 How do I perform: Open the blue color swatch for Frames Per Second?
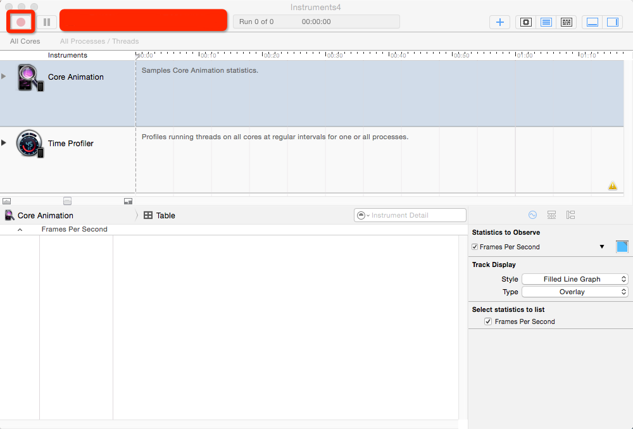pos(622,247)
